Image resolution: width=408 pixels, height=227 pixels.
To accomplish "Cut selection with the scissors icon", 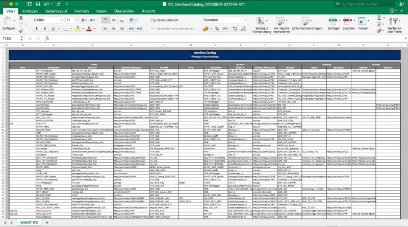I will click(x=21, y=18).
